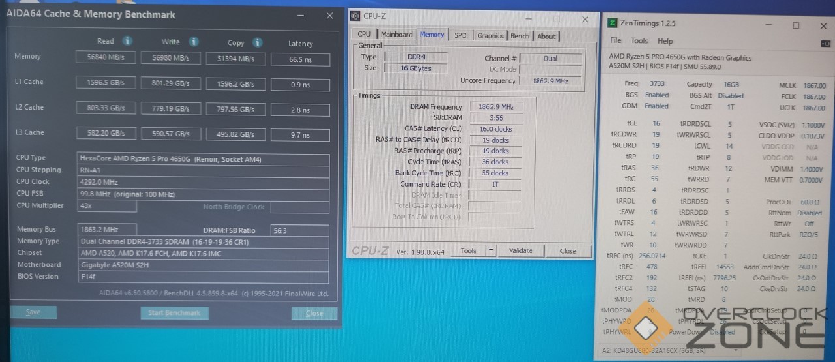Viewport: 835px width, 362px height.
Task: Click the DRAM:FSB Ratio 56:3 field
Action: pyautogui.click(x=300, y=230)
